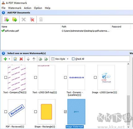Check the Text - Dynamic - (Localtime)(1) checkbox

(65, 77)
